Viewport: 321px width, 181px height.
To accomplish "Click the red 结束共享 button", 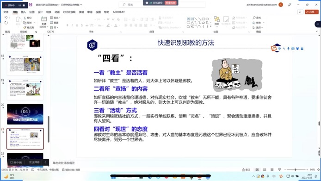I will click(170, 3).
